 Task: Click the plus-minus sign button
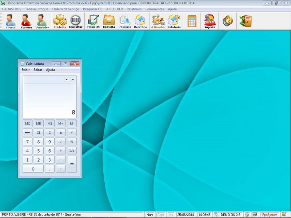[61, 133]
